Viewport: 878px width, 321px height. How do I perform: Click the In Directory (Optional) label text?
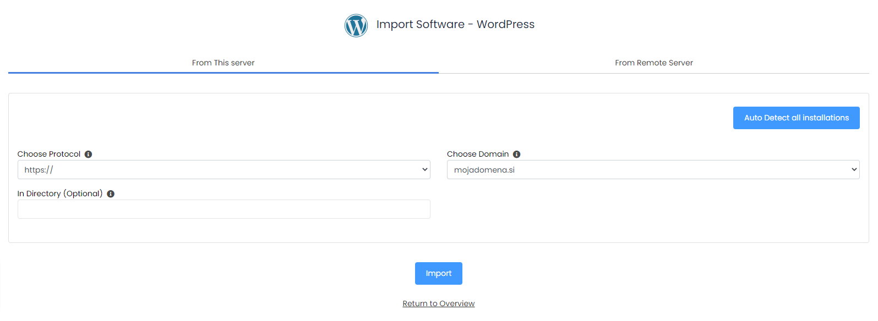tap(60, 194)
